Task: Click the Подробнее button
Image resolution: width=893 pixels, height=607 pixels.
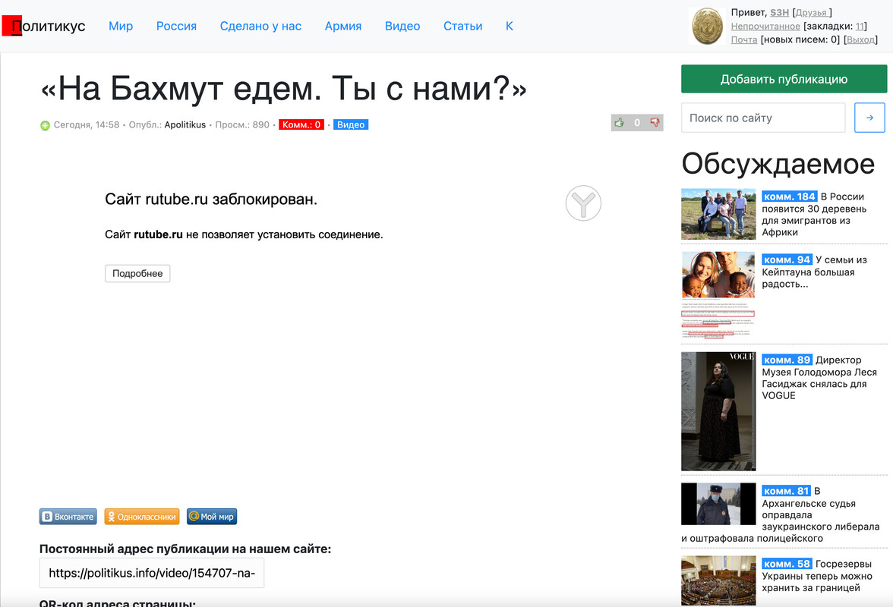Action: tap(137, 274)
